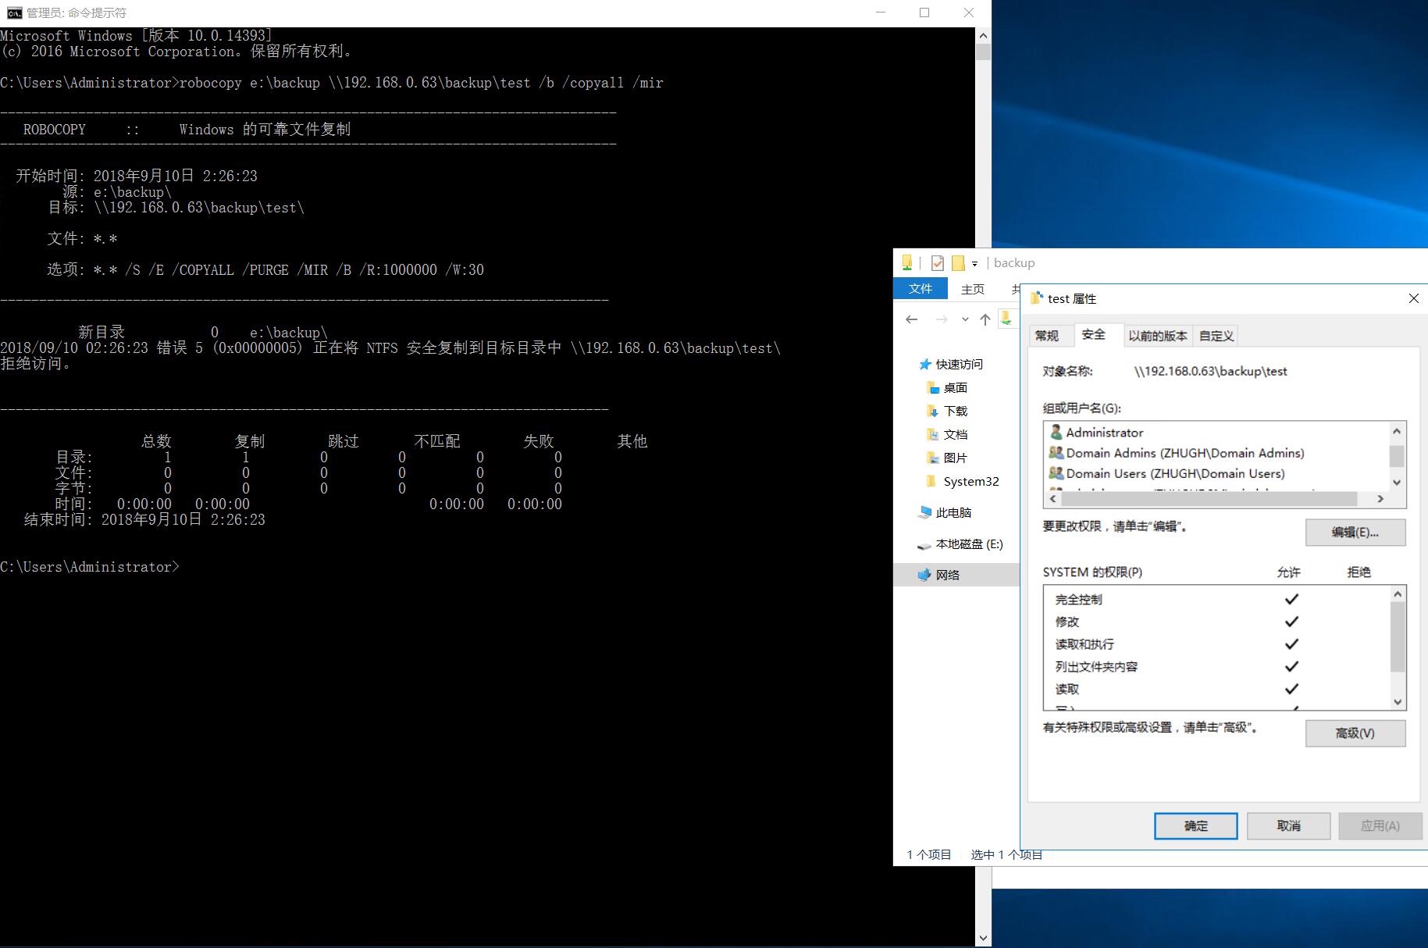Switch to the 主页 ribbon tab
The image size is (1428, 948).
(x=973, y=290)
